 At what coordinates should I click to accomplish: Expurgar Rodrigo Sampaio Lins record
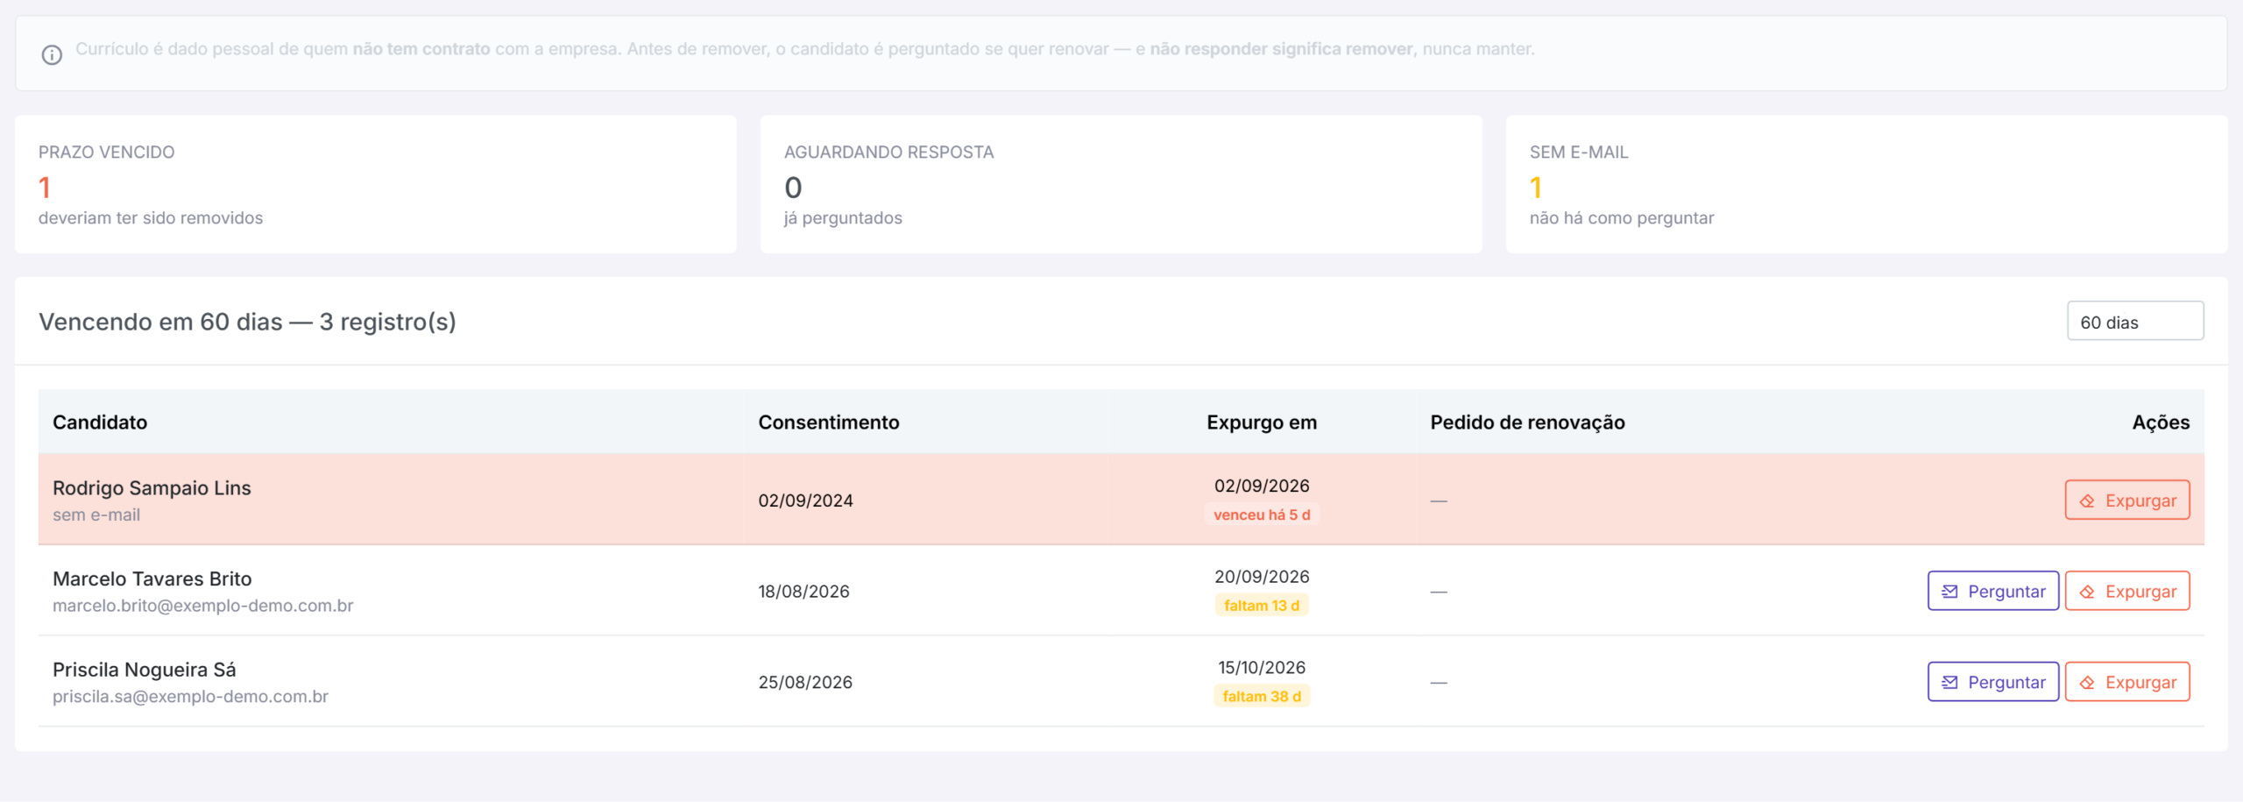[x=2127, y=500]
